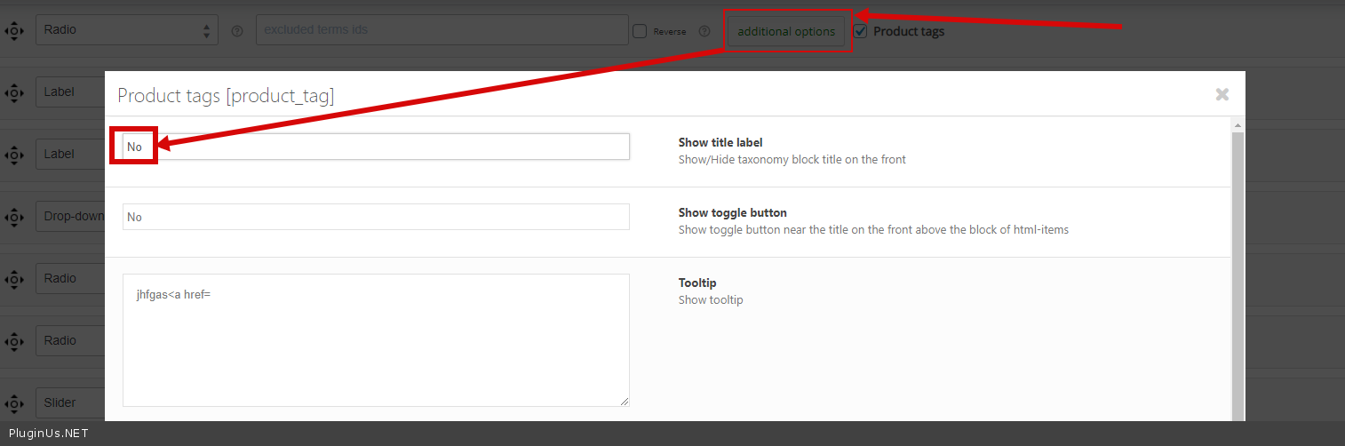Uncheck the Product tags checkbox
Viewport: 1345px width, 446px height.
(x=860, y=31)
